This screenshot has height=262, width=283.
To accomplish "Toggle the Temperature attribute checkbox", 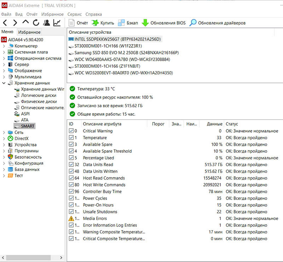I will point(71,138).
